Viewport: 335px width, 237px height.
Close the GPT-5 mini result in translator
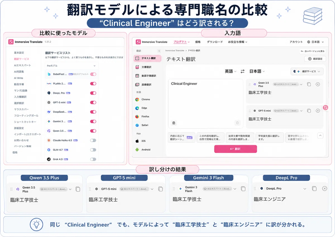318,111
